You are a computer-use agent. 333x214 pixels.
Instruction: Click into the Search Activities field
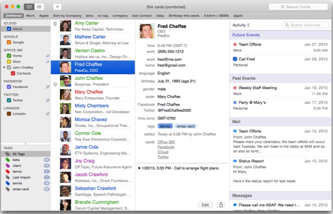[305, 25]
